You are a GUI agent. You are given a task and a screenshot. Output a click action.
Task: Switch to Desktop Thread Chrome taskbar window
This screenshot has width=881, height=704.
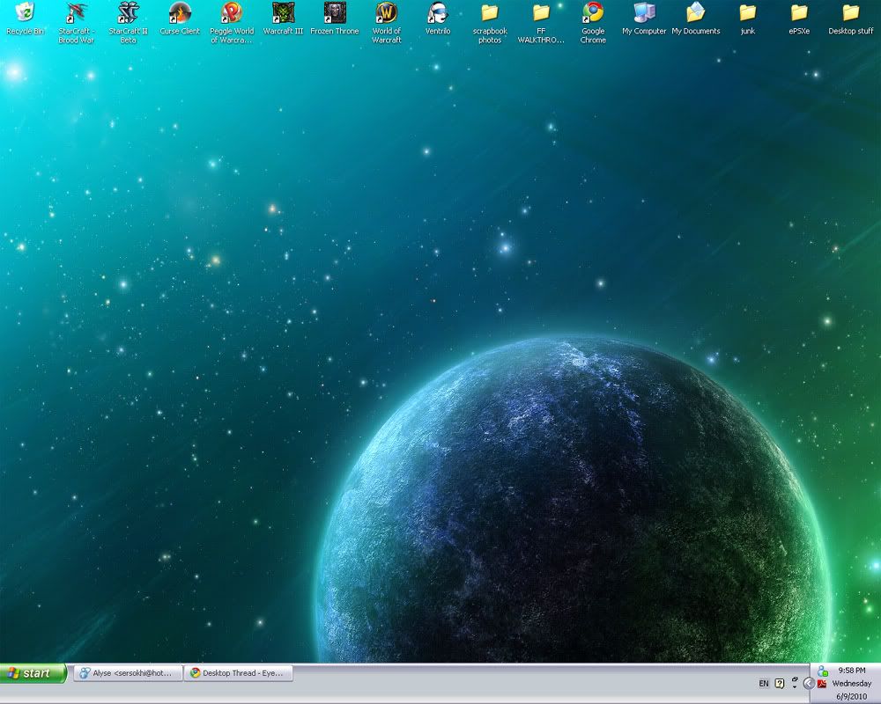(x=240, y=673)
